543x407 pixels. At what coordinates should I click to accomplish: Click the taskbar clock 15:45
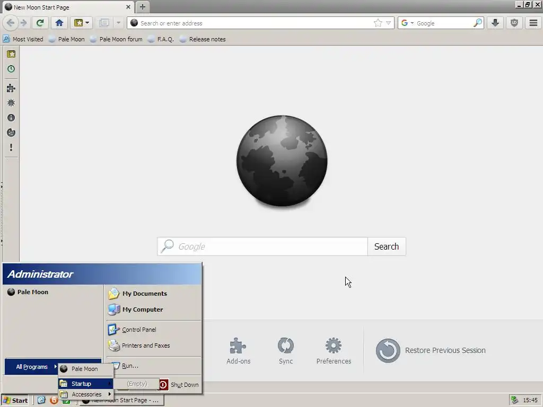[x=530, y=400]
